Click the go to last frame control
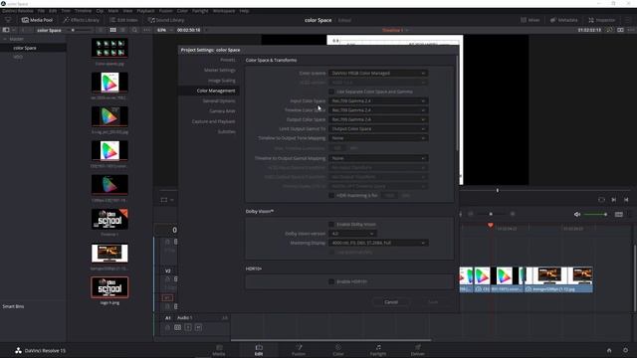Viewport: 637px width, 358px height. (x=626, y=200)
